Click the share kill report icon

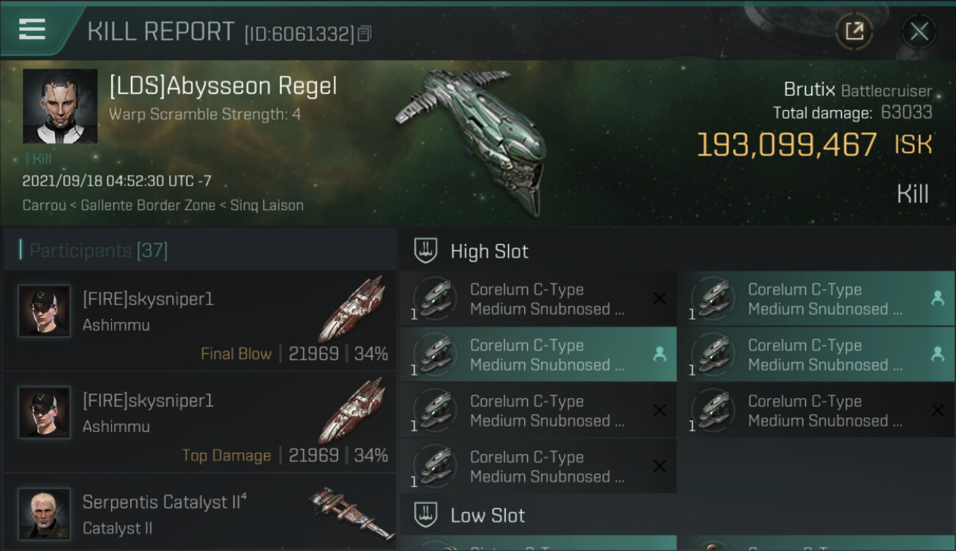854,31
